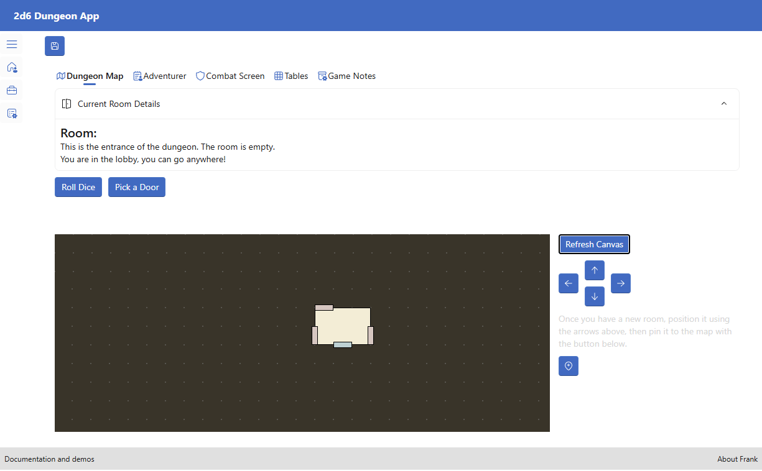Click Refresh Canvas
This screenshot has width=762, height=471.
[594, 244]
